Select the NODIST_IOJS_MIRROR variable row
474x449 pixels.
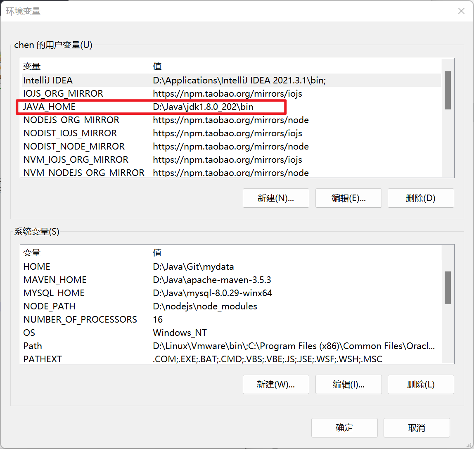(232, 133)
